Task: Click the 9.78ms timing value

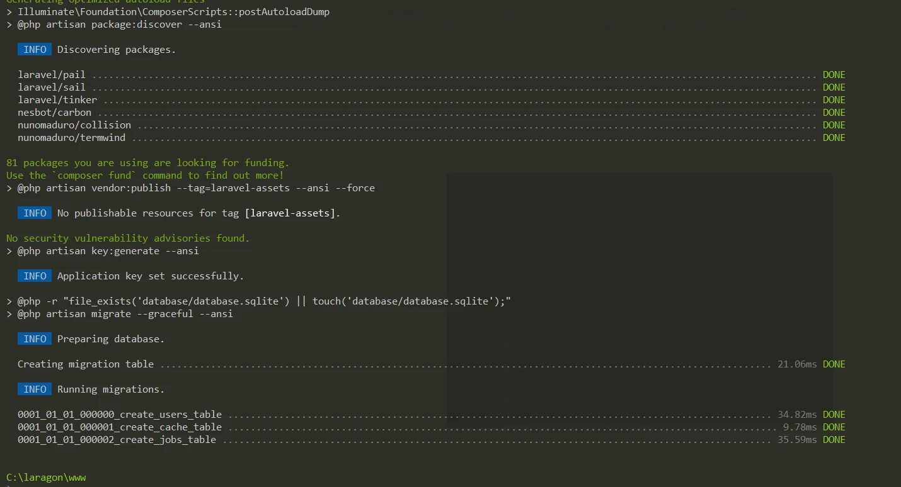Action: tap(800, 427)
